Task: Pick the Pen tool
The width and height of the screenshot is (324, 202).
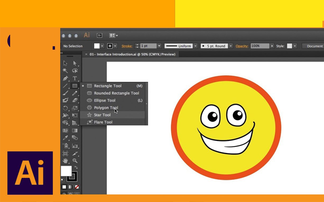Action: click(65, 78)
